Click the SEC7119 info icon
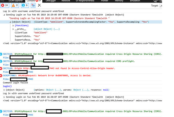 [x=2, y=61]
